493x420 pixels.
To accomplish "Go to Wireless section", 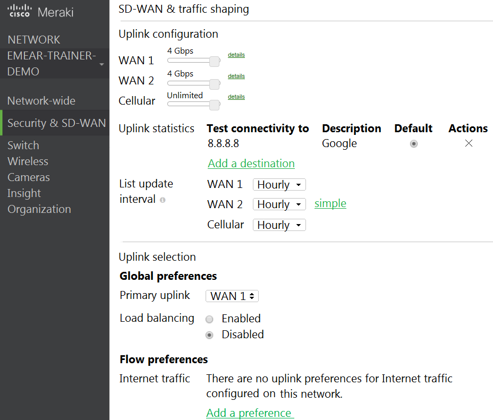I will pyautogui.click(x=28, y=161).
